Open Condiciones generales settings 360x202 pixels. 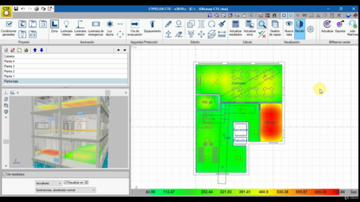9,29
